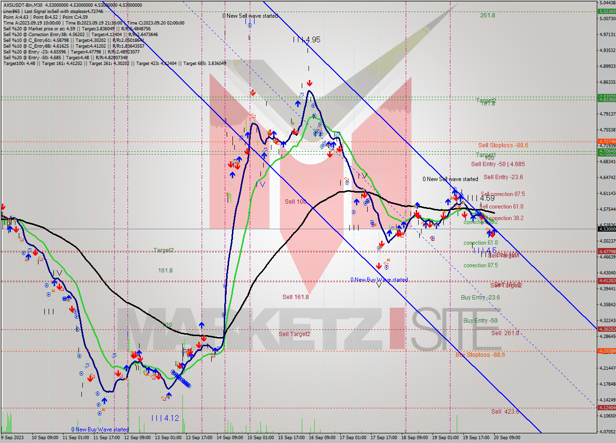Image resolution: width=616 pixels, height=443 pixels.
Task: Click the red 4.41202 price tag
Action: click(606, 280)
